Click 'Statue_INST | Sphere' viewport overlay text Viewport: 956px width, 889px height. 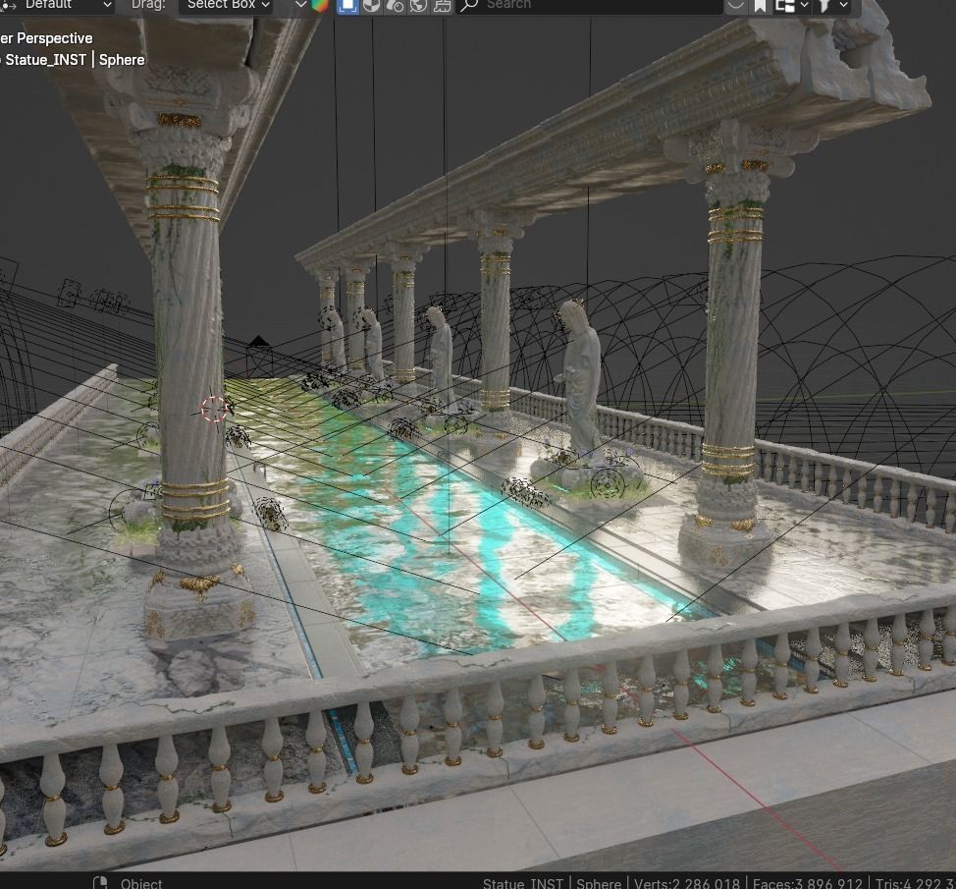(x=75, y=60)
